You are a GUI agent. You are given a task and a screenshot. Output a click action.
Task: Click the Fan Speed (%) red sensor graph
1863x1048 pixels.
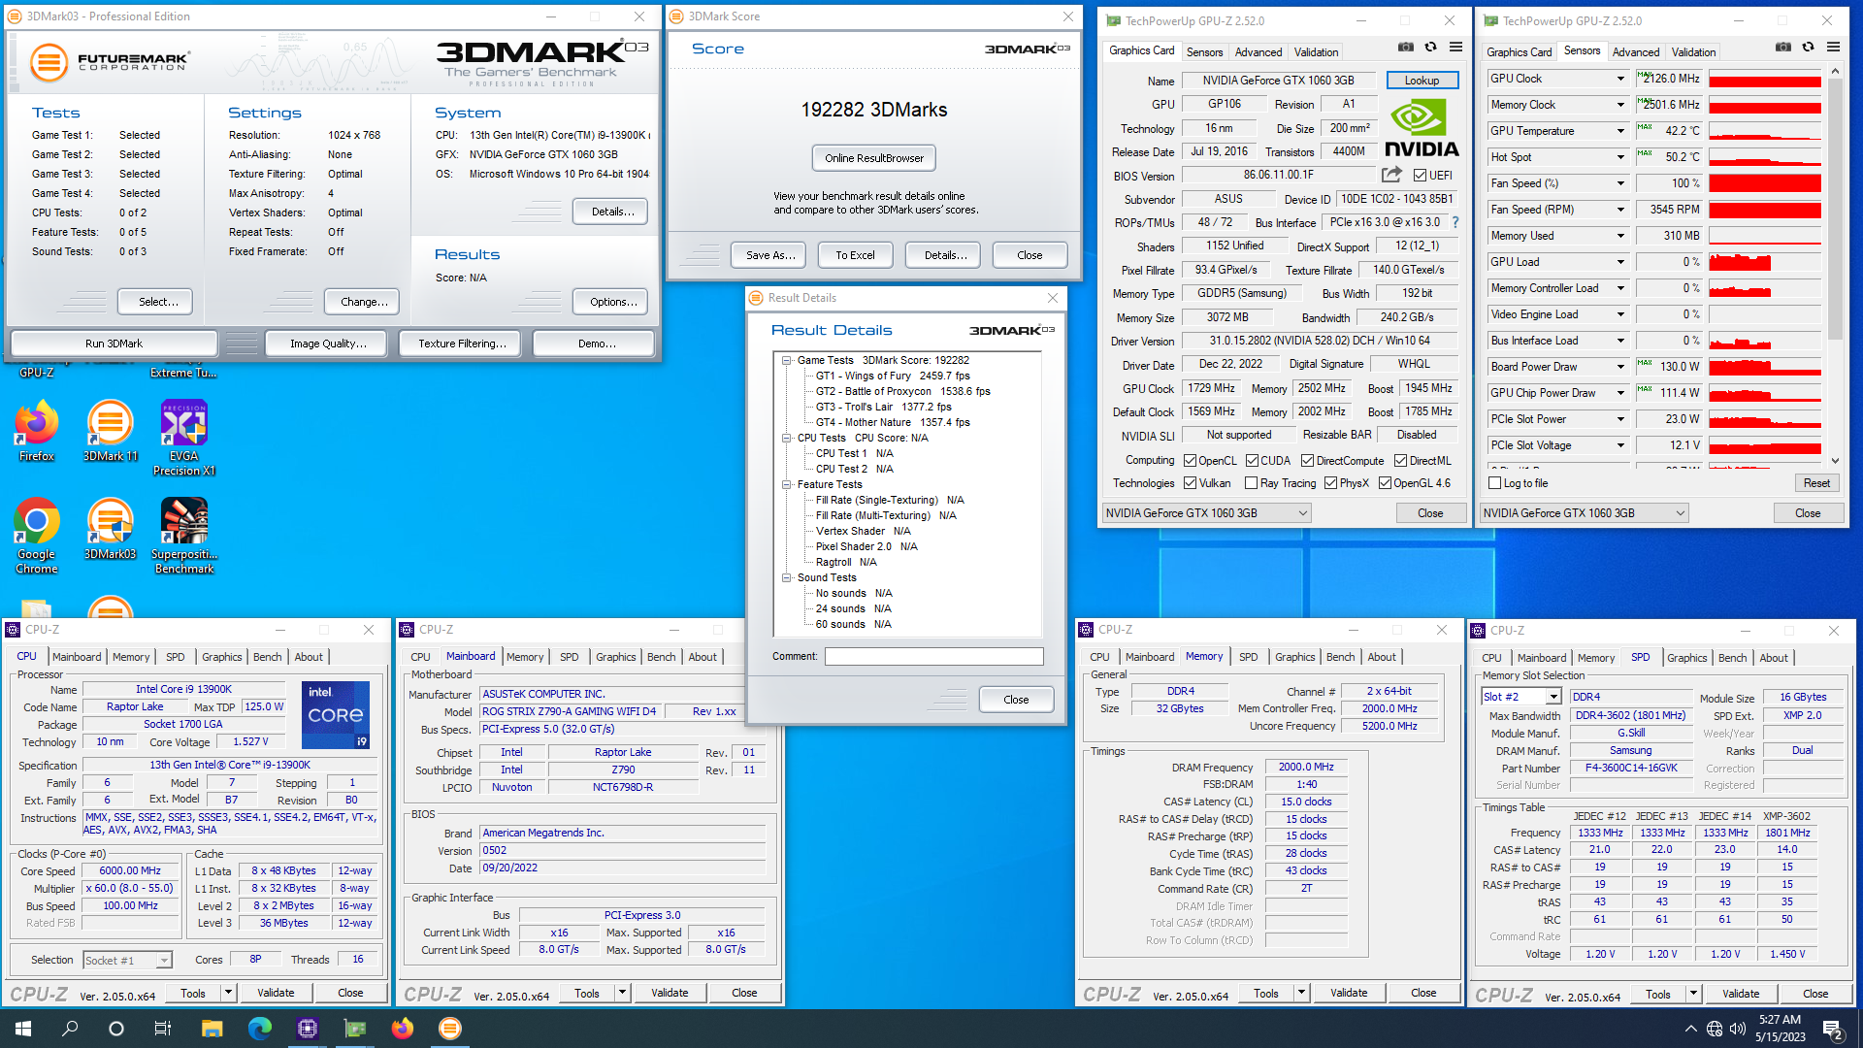click(x=1765, y=183)
